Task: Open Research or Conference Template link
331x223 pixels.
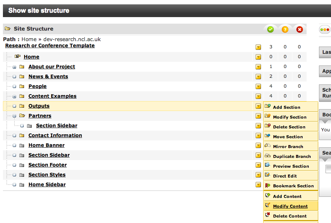Action: (50, 45)
